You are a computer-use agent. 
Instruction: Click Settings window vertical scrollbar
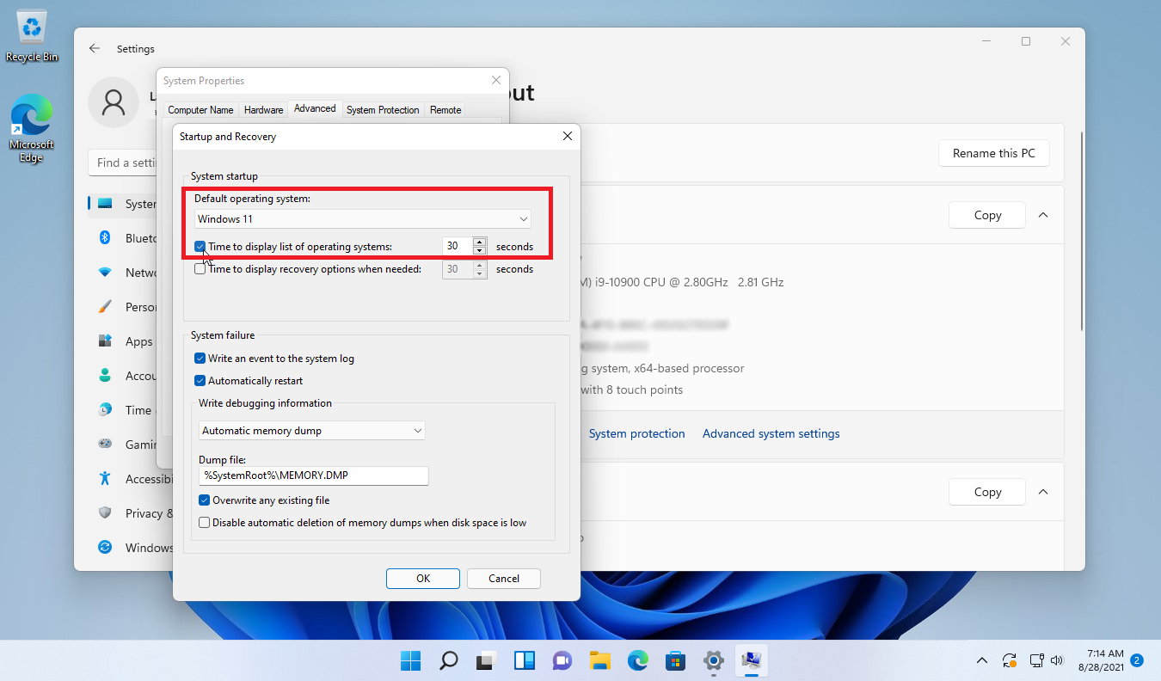coord(1082,232)
